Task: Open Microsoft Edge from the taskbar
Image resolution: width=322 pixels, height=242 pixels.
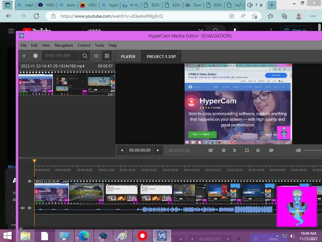Action: click(84, 236)
